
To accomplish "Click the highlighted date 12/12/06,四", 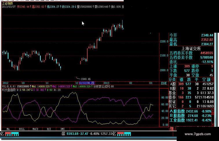I will point(87,83).
